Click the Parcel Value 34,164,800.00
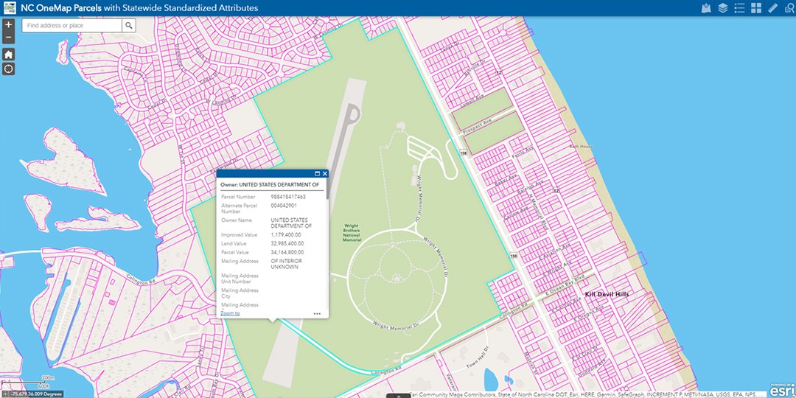The image size is (796, 398). [x=287, y=252]
